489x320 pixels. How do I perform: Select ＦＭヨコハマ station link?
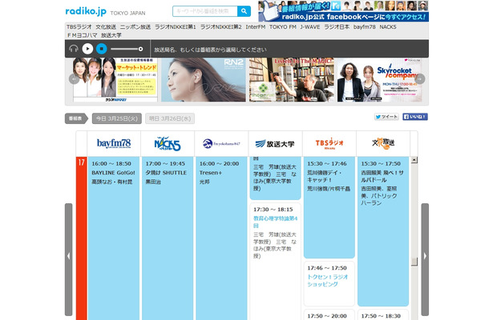pos(82,35)
